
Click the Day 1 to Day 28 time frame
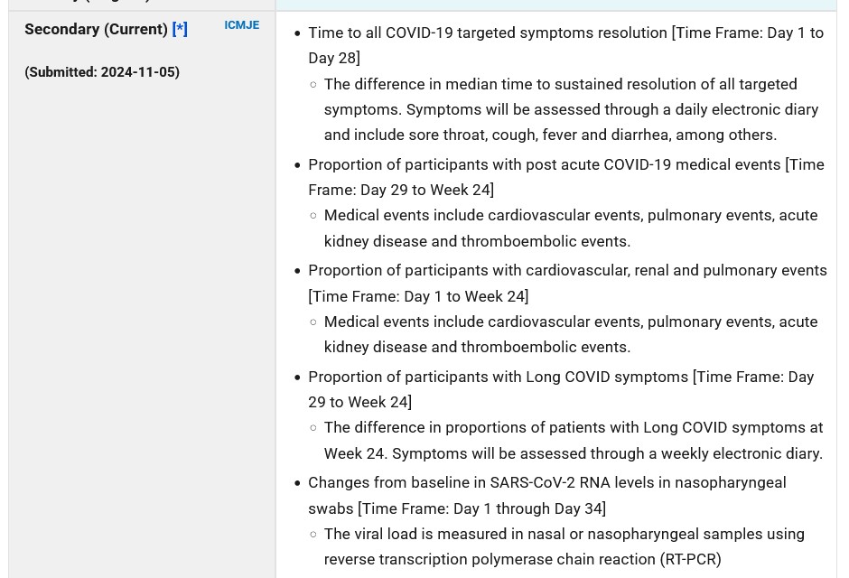pos(566,45)
